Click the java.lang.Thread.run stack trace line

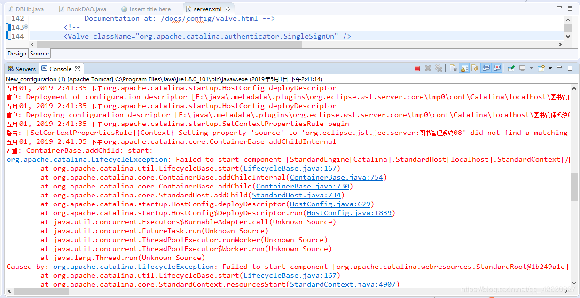[123, 258]
